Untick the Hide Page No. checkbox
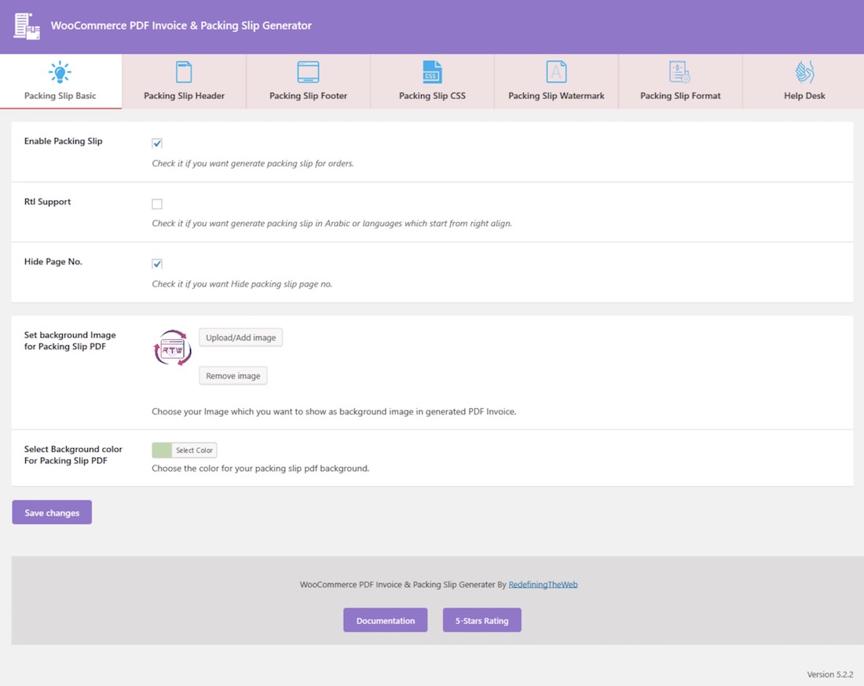Screen dimensions: 864x686 pos(157,264)
